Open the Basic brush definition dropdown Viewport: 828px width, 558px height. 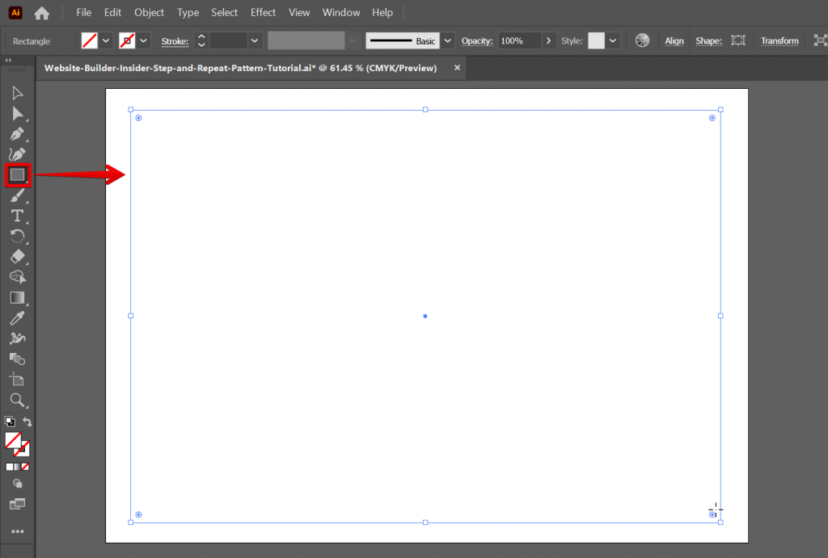tap(447, 40)
